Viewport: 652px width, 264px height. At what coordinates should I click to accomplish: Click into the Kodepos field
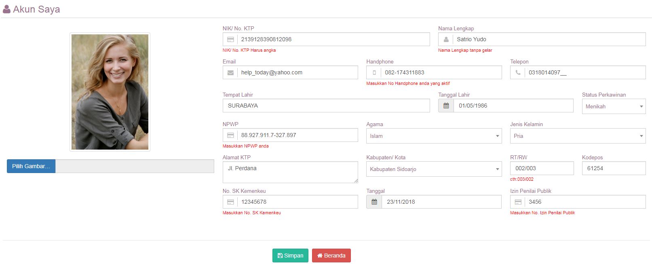(x=614, y=169)
